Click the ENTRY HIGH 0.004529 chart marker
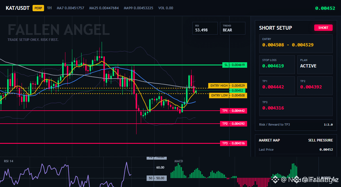Screen dimensions: 341x187 (x=228, y=86)
